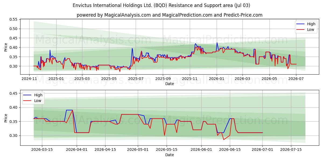The height and width of the screenshot is (161, 323).
Task: Click the 0.30 y-axis label on bottom chart
Action: [13, 136]
